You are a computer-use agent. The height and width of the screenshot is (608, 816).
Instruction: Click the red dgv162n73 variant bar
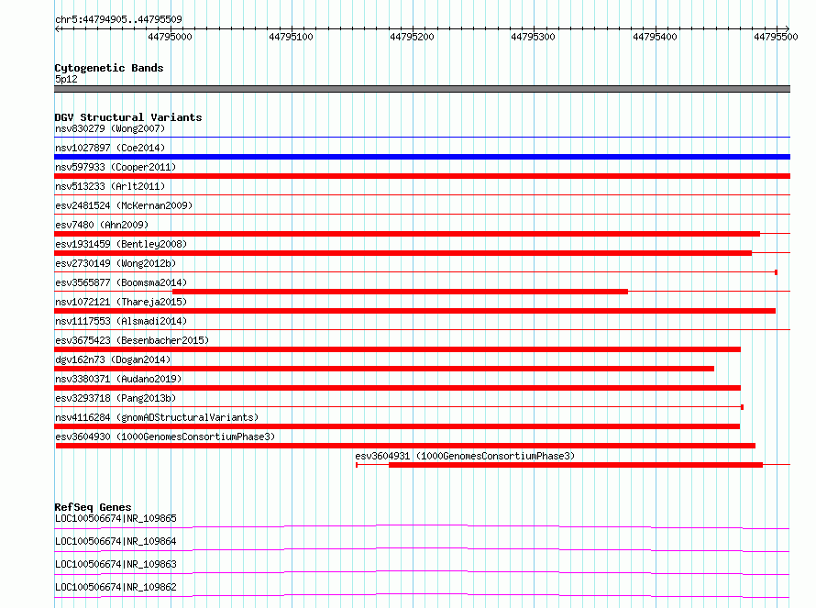(x=384, y=369)
